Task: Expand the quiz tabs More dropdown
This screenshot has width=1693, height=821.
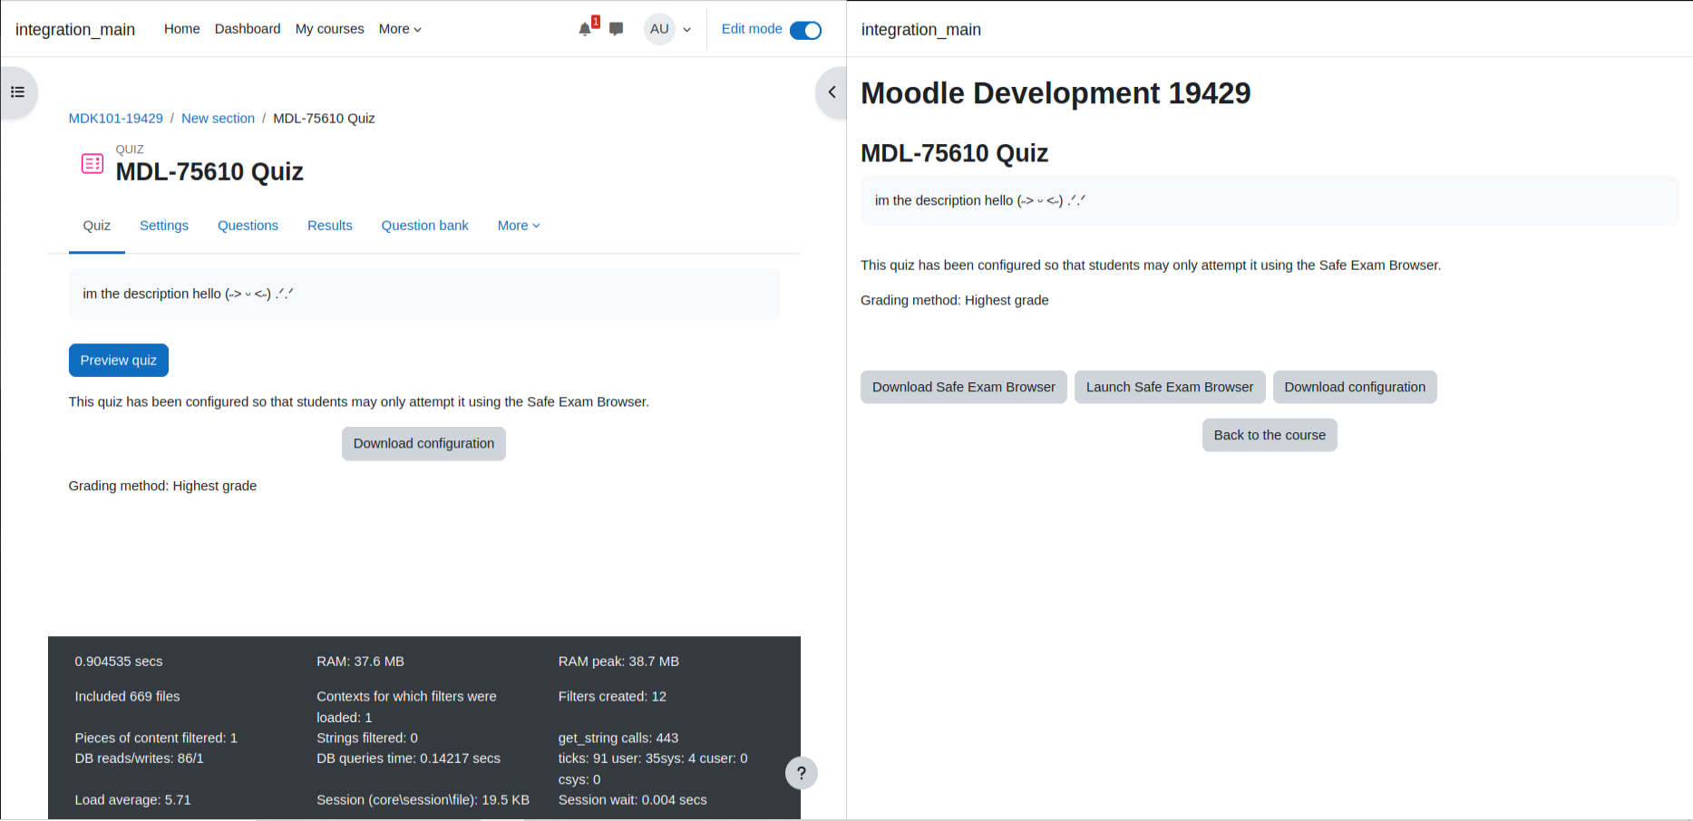Action: pyautogui.click(x=519, y=226)
